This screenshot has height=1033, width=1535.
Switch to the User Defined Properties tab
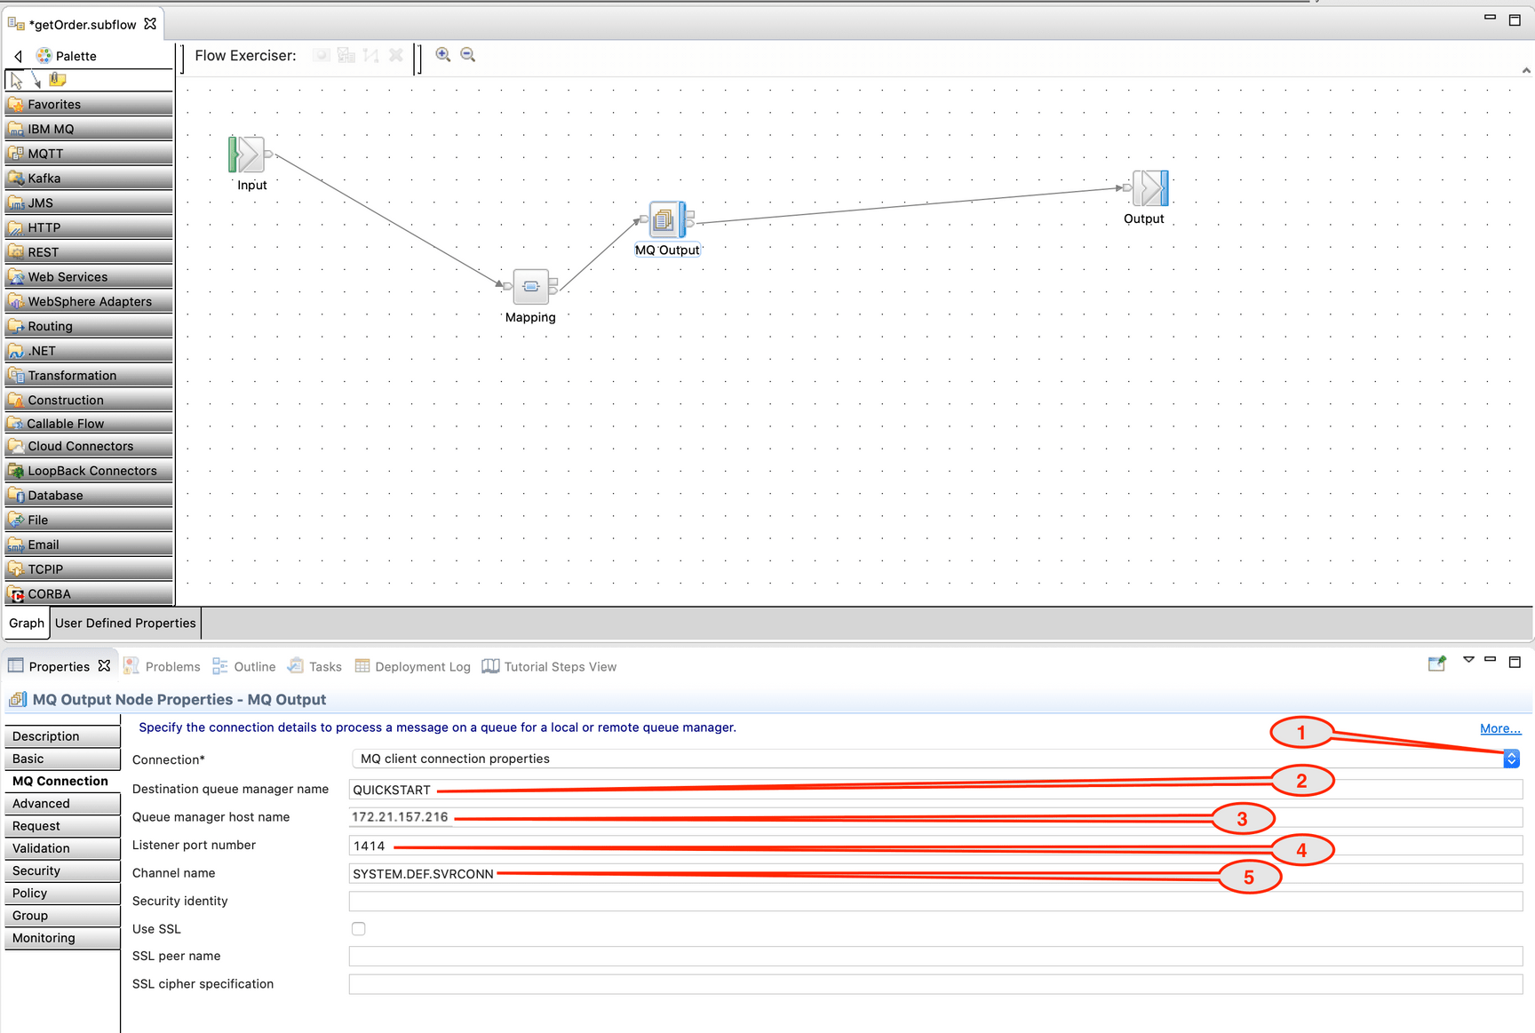point(124,623)
